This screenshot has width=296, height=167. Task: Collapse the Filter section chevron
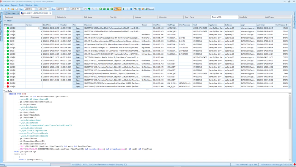click(x=5, y=21)
